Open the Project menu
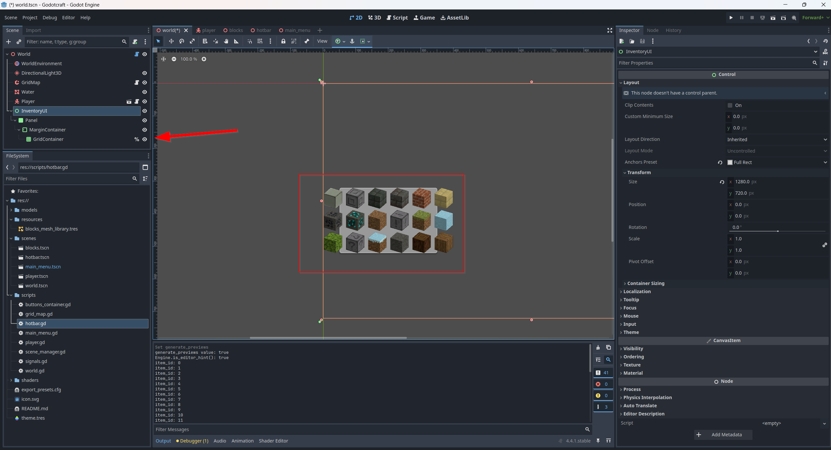The height and width of the screenshot is (450, 831). click(30, 18)
